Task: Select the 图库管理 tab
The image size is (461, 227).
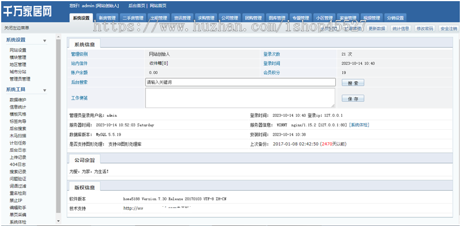Action: click(x=277, y=18)
